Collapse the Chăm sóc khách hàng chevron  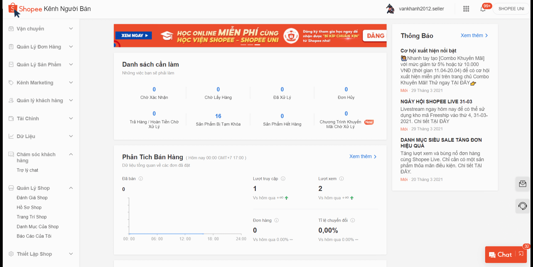point(71,154)
